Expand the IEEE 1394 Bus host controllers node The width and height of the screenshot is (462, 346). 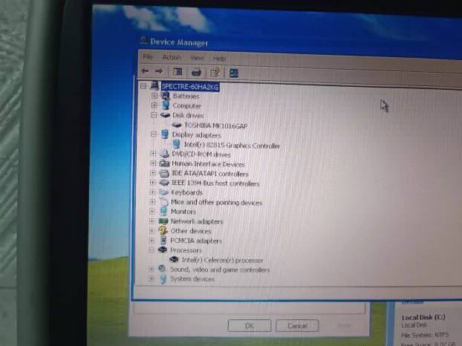click(152, 183)
